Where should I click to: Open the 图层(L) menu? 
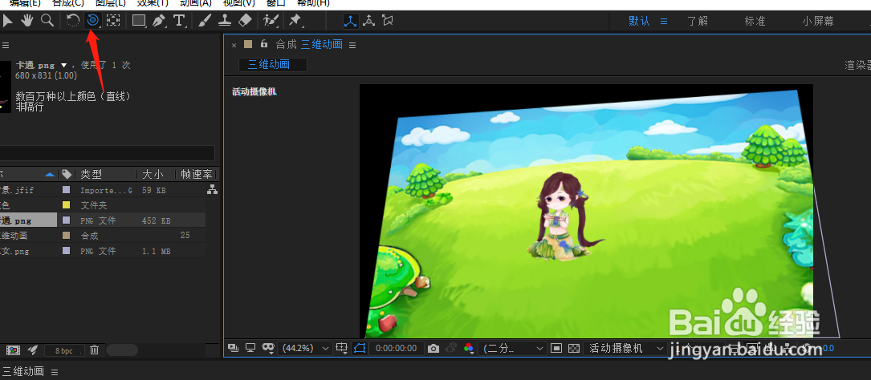pos(111,2)
